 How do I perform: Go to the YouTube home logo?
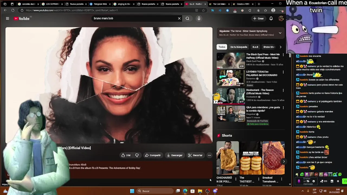[22, 18]
